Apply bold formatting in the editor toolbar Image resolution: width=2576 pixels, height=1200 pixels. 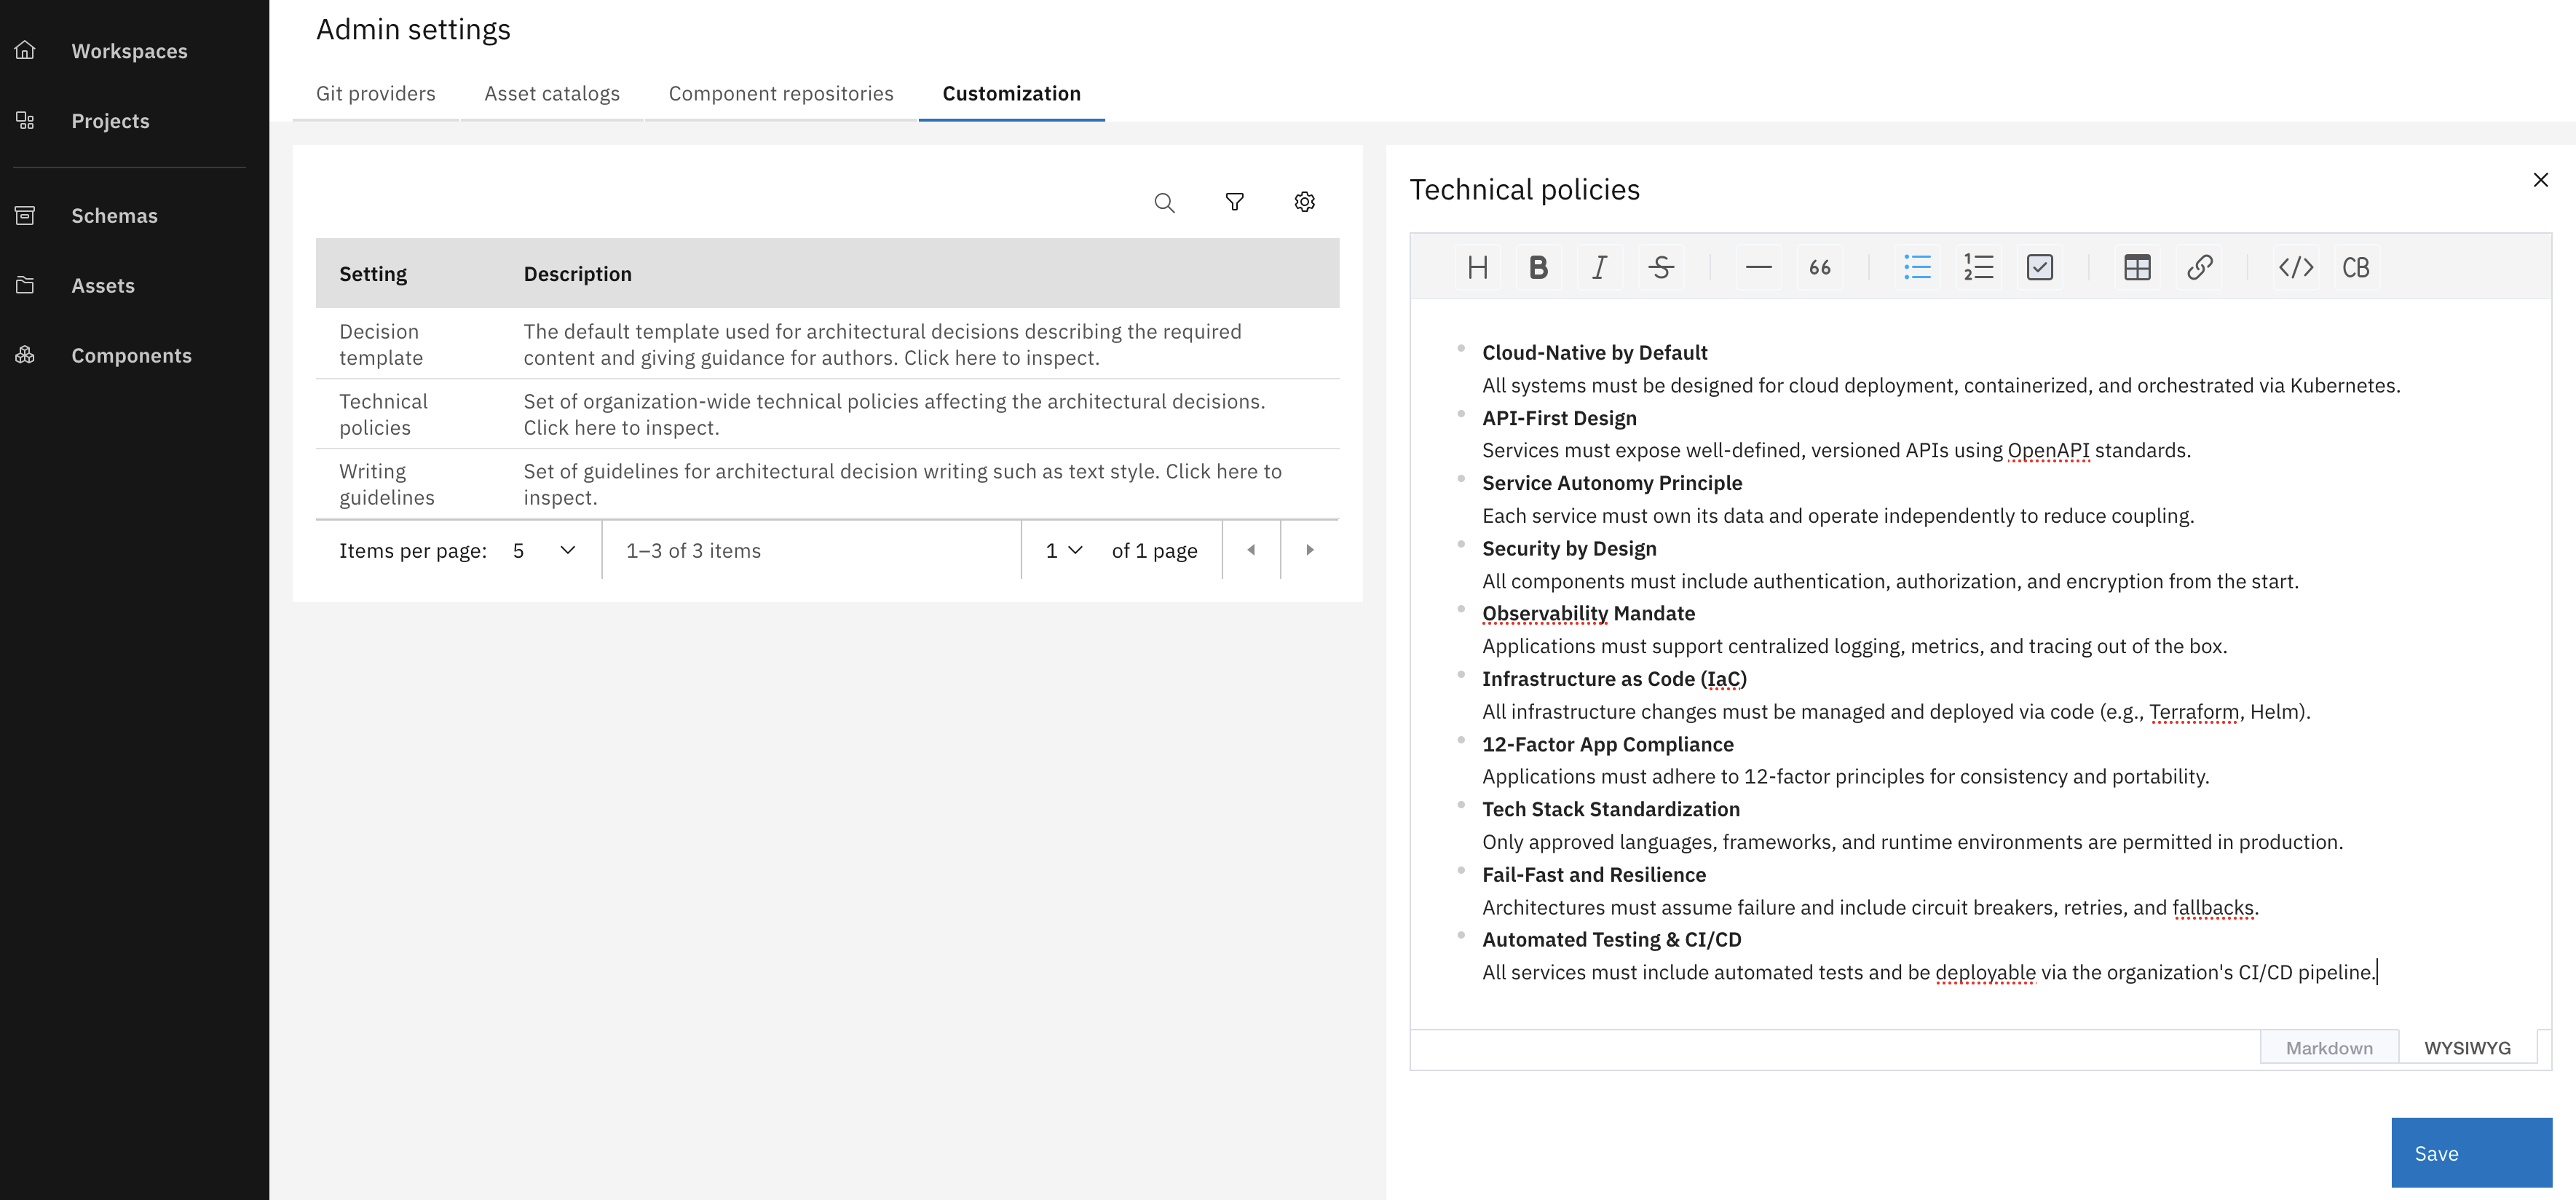click(1538, 267)
